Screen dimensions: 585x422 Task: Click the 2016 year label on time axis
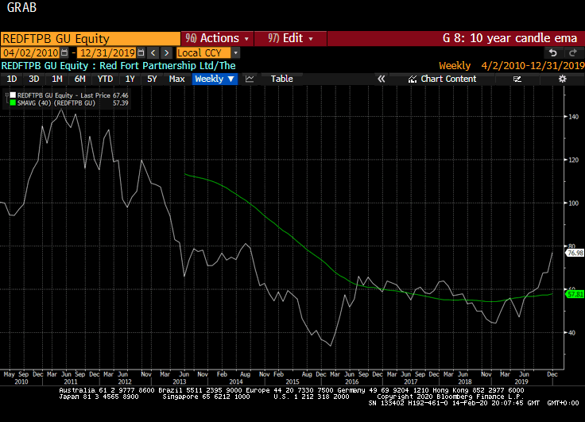point(352,381)
